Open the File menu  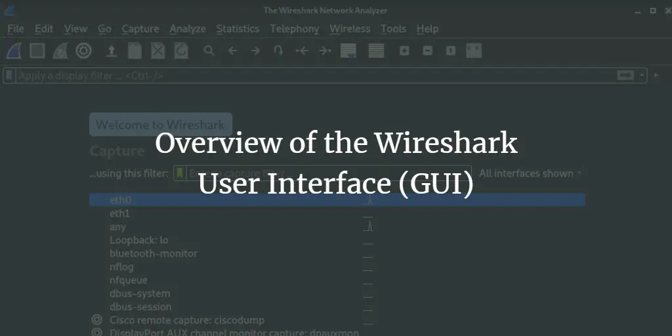coord(16,29)
